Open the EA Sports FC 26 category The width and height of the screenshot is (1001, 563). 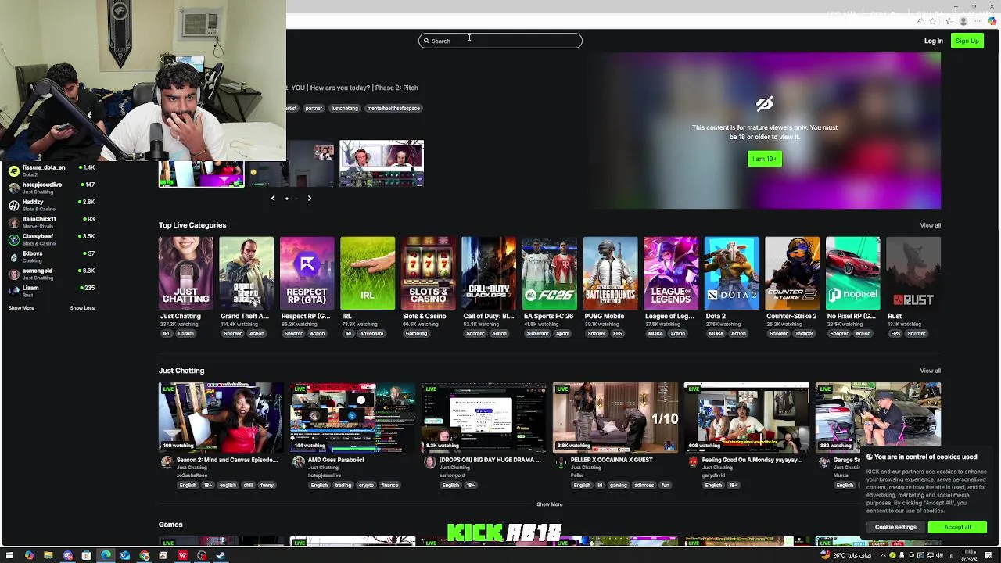550,273
